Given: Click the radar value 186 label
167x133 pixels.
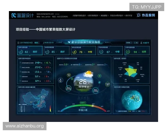Looking at the screenshot, I should 138,65.
